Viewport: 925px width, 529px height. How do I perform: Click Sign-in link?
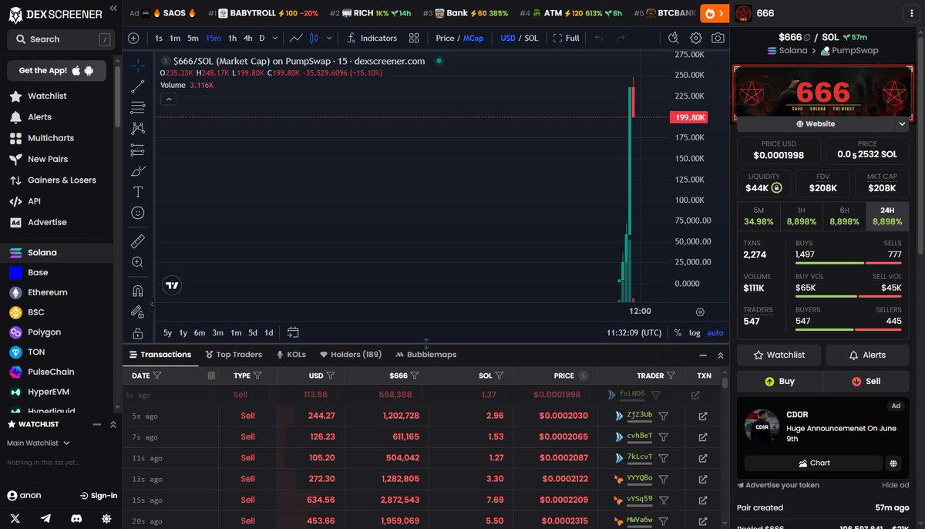point(98,495)
